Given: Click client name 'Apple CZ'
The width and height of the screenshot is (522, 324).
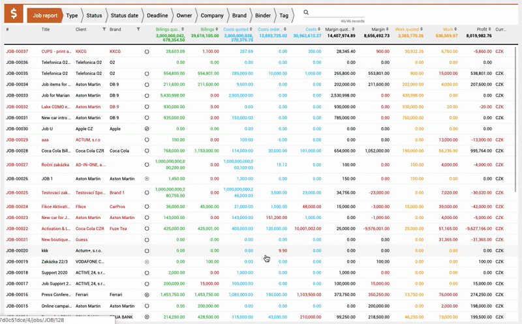Looking at the screenshot, I should point(84,128).
